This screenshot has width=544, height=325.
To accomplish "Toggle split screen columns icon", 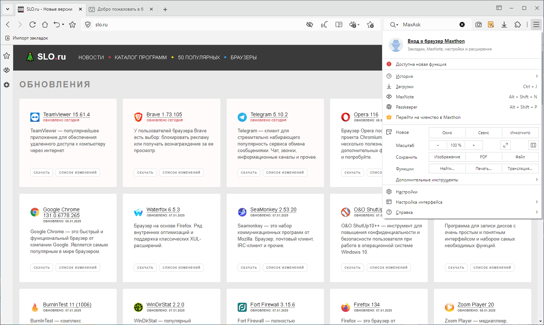I will (x=533, y=145).
